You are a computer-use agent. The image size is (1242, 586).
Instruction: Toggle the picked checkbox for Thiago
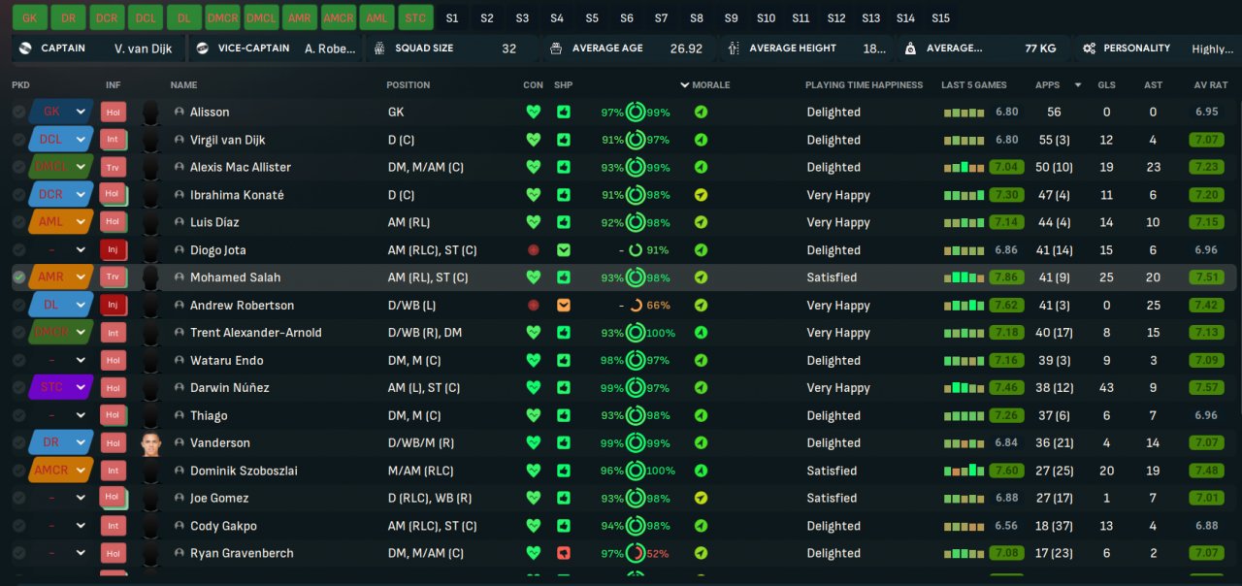[x=19, y=415]
